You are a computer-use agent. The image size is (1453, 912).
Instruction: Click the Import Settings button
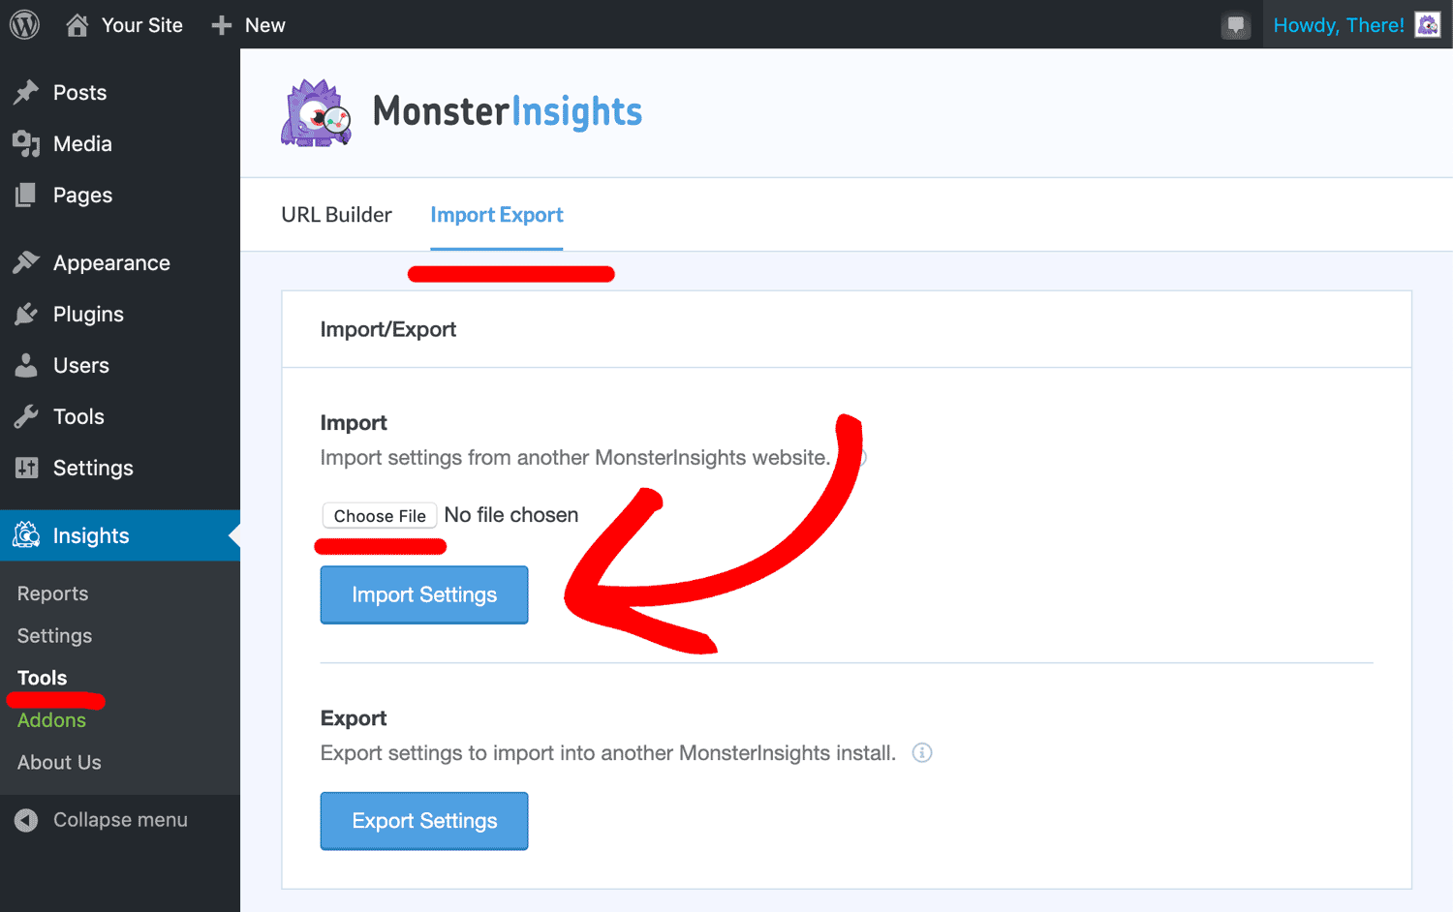pos(423,594)
